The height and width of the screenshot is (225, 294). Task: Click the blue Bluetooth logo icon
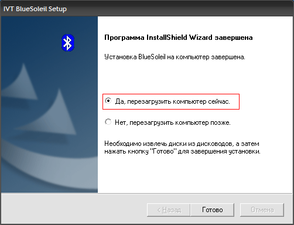(68, 43)
